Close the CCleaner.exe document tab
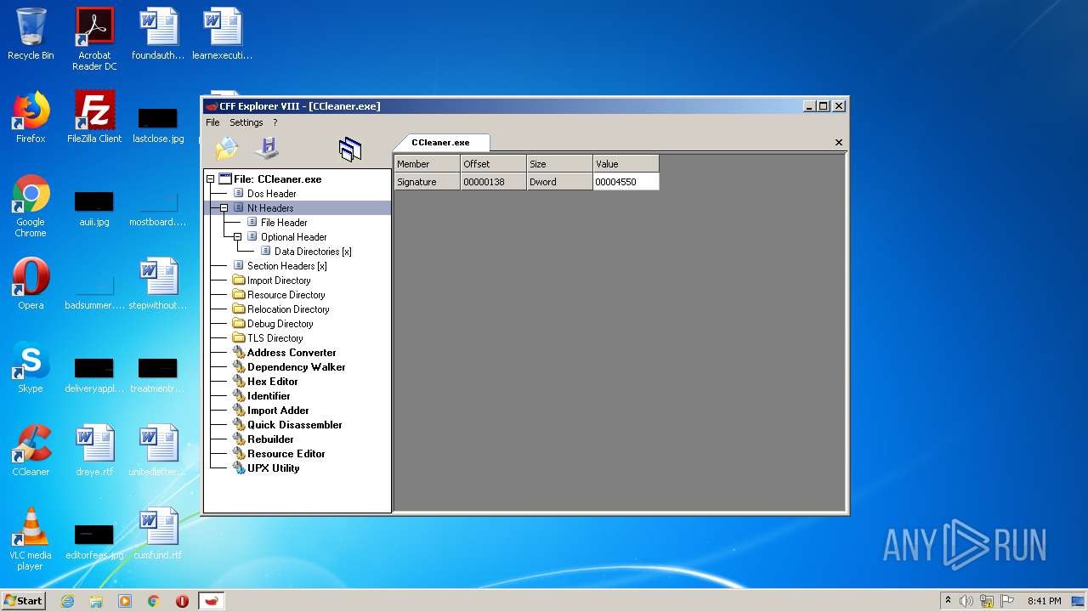 click(839, 143)
